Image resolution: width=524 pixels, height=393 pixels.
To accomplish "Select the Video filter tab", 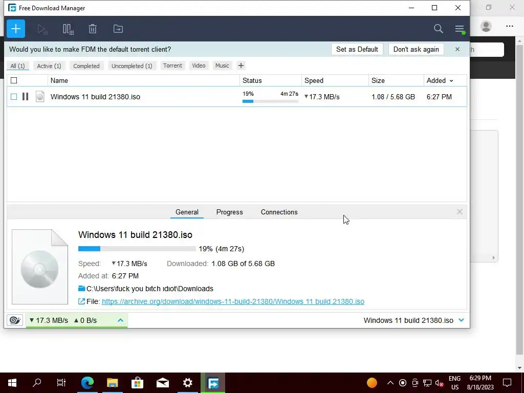I will (x=199, y=65).
